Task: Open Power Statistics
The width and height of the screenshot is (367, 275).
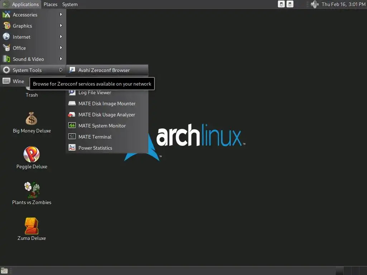Action: [x=107, y=148]
